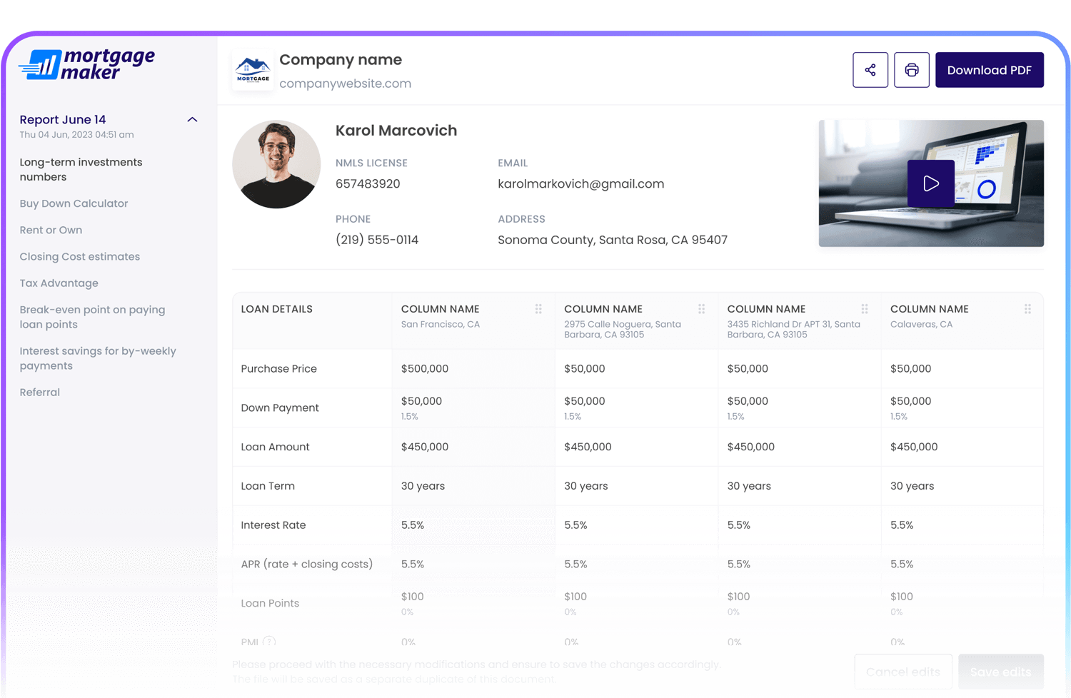Open the Referral sidebar item
The height and width of the screenshot is (698, 1071).
click(x=40, y=393)
